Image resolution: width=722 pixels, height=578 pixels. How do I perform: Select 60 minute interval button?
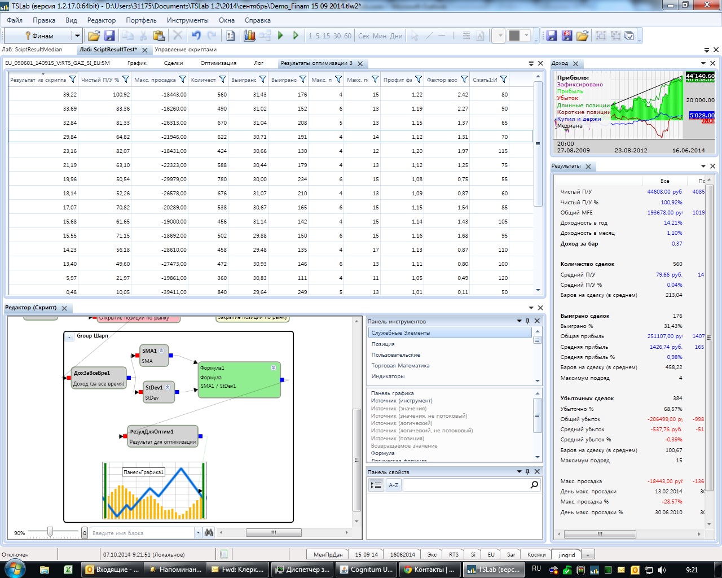[x=347, y=36]
